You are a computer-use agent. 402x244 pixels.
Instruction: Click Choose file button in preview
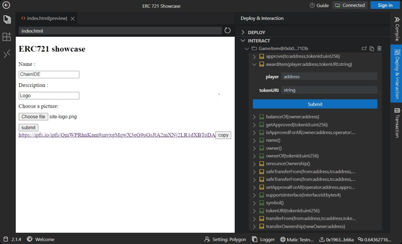33,117
